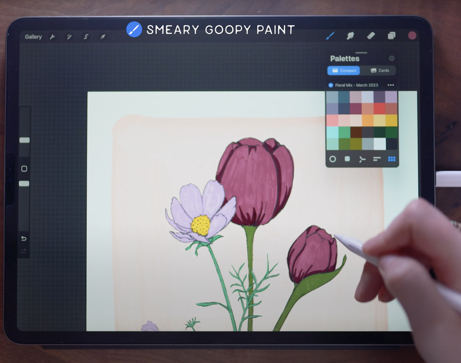Open the Actions menu wrench icon
The height and width of the screenshot is (363, 461).
point(53,36)
